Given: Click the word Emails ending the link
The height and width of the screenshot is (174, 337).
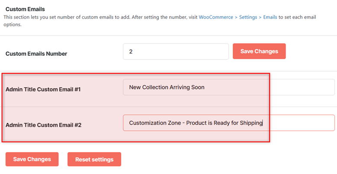Looking at the screenshot, I should [x=270, y=17].
